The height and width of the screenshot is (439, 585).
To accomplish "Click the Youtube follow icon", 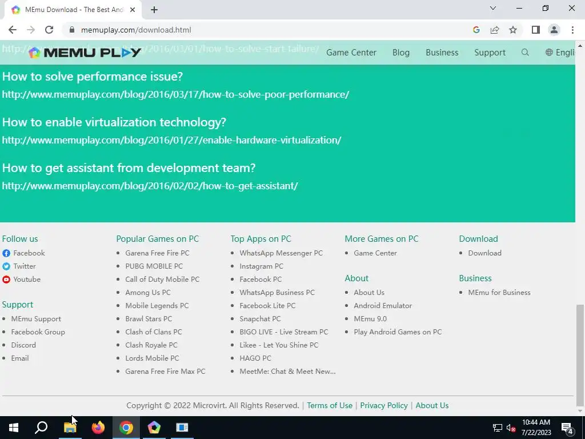I will coord(6,279).
